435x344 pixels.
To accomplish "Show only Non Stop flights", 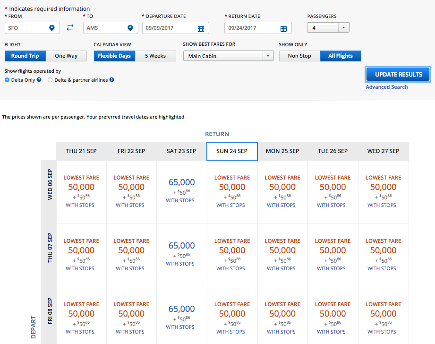I will (x=299, y=56).
